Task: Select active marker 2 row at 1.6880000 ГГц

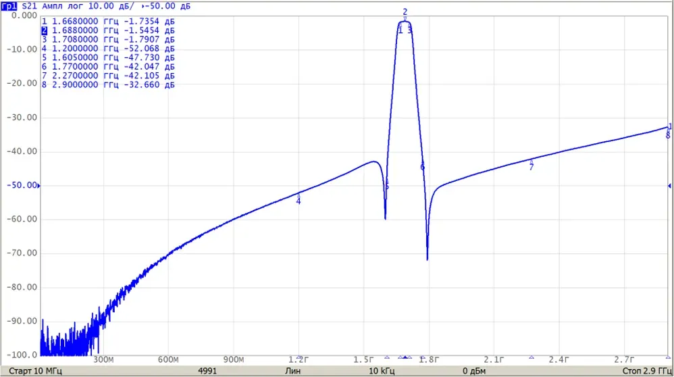Action: coord(108,30)
